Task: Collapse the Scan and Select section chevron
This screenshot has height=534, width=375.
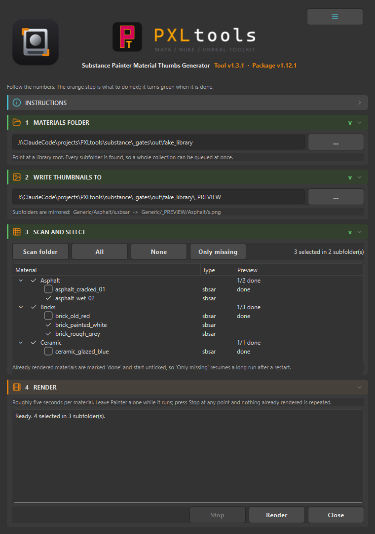Action: tap(359, 232)
